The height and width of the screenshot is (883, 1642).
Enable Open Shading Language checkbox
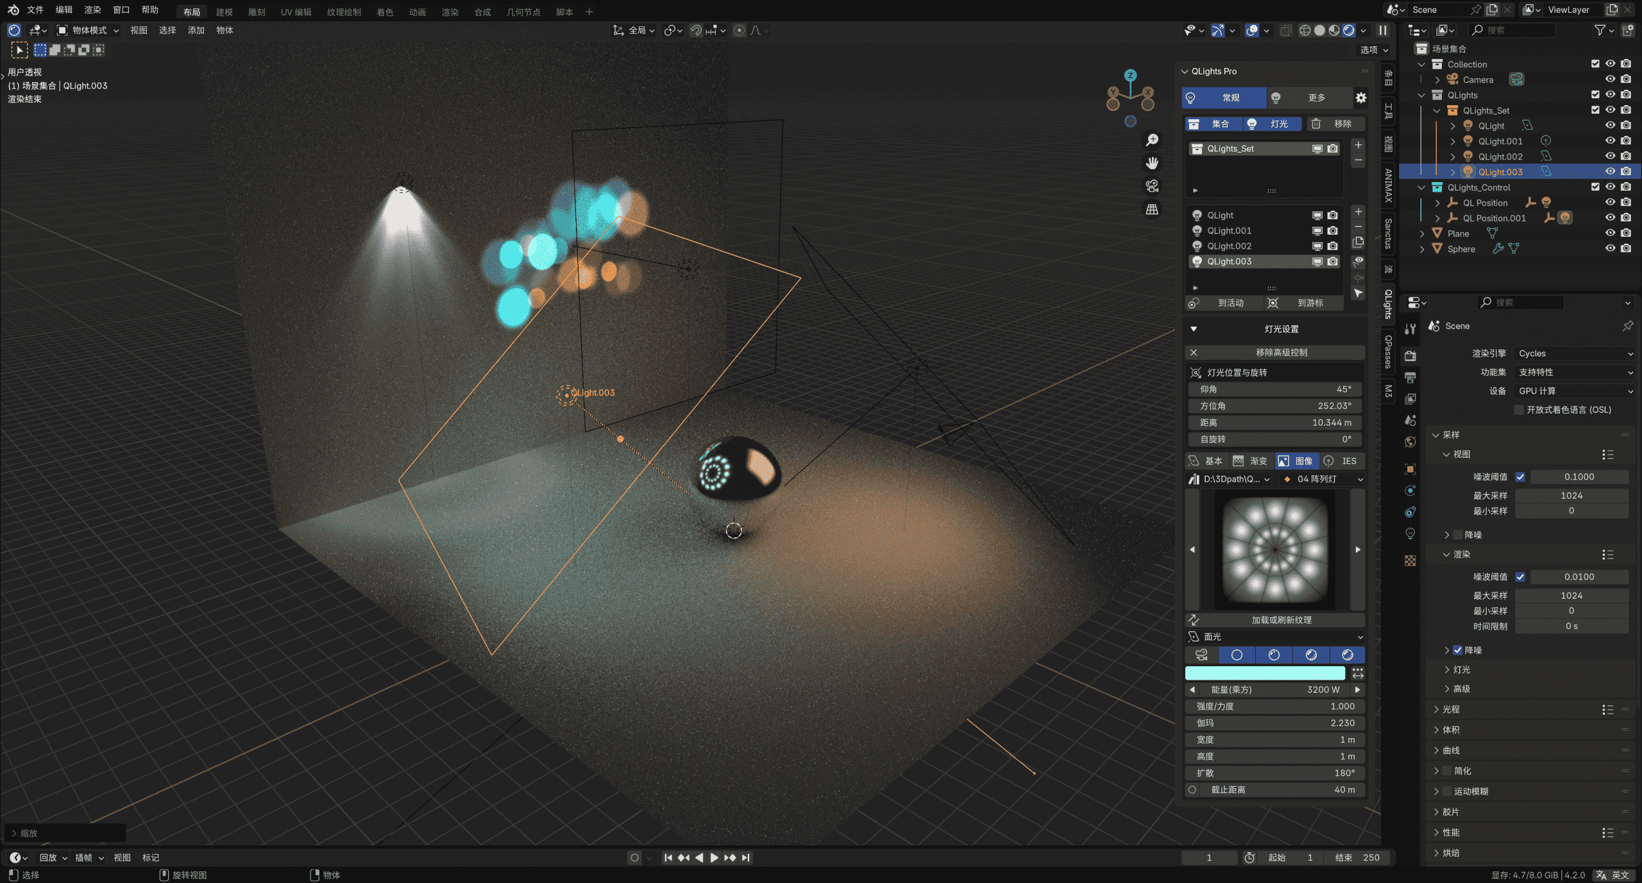(1519, 410)
